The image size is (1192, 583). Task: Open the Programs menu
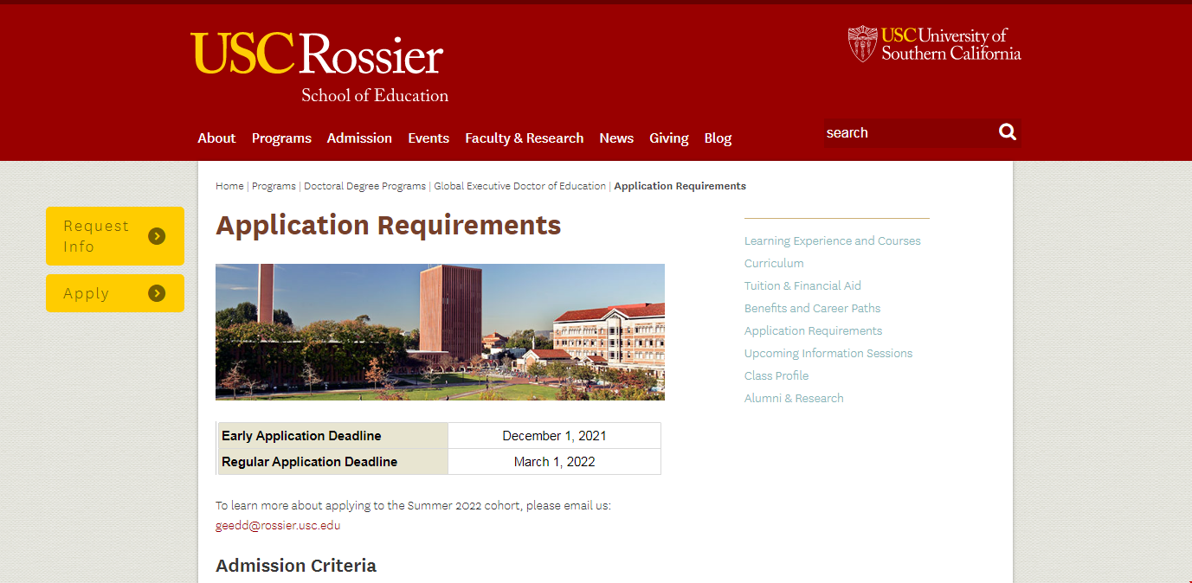(x=281, y=138)
